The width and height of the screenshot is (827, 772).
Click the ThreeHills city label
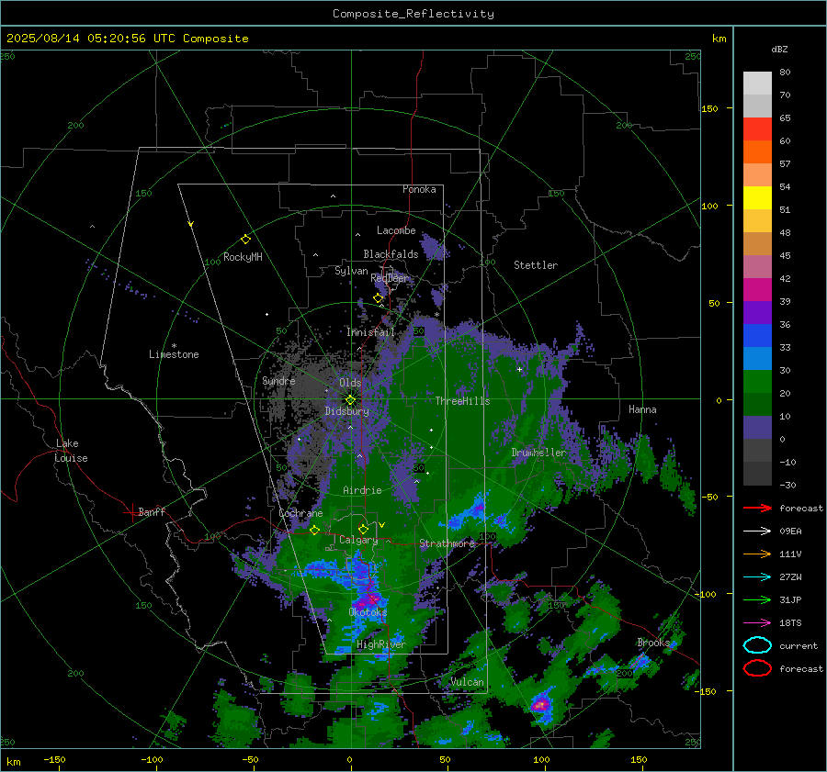click(x=462, y=401)
